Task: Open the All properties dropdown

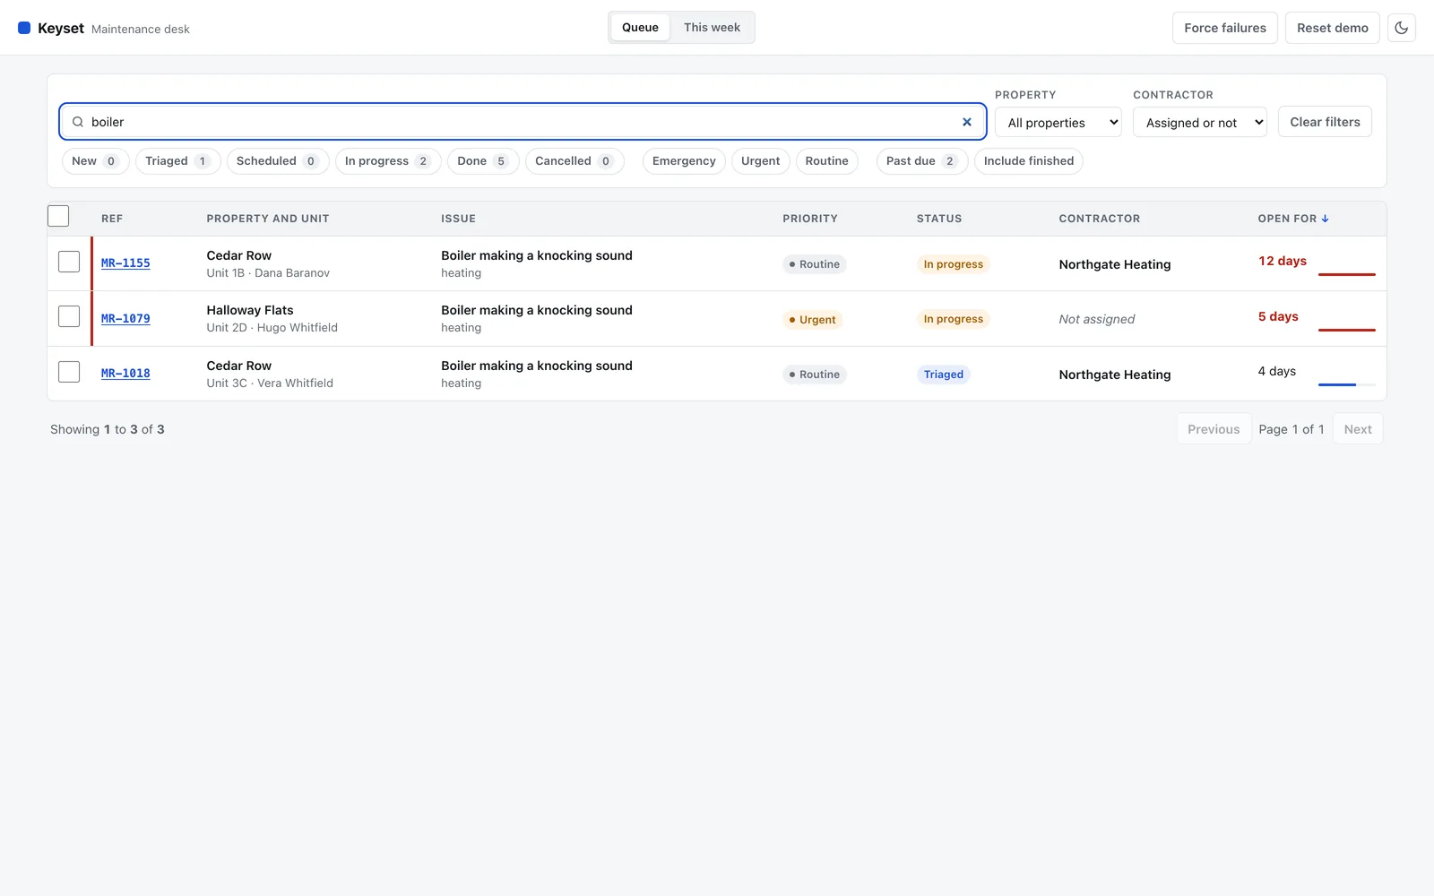Action: (1058, 123)
